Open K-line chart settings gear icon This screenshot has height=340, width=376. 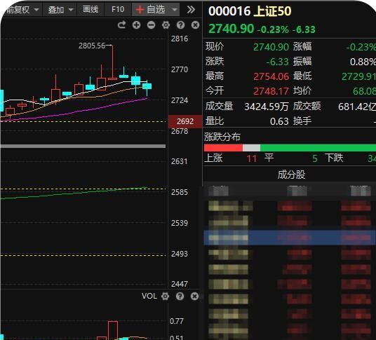(x=166, y=25)
